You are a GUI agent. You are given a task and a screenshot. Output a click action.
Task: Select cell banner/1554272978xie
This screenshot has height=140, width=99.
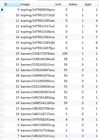[x=37, y=54]
